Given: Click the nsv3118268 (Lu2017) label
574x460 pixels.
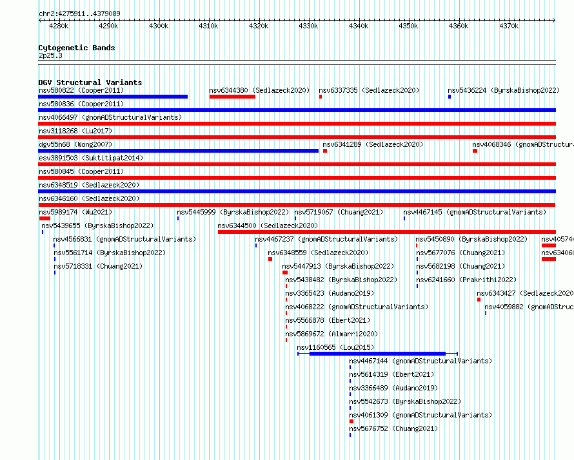Looking at the screenshot, I should (75, 131).
